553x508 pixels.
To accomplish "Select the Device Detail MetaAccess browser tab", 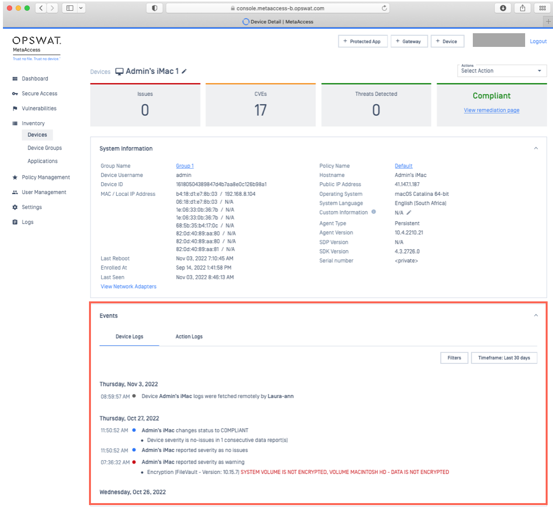I will click(278, 21).
